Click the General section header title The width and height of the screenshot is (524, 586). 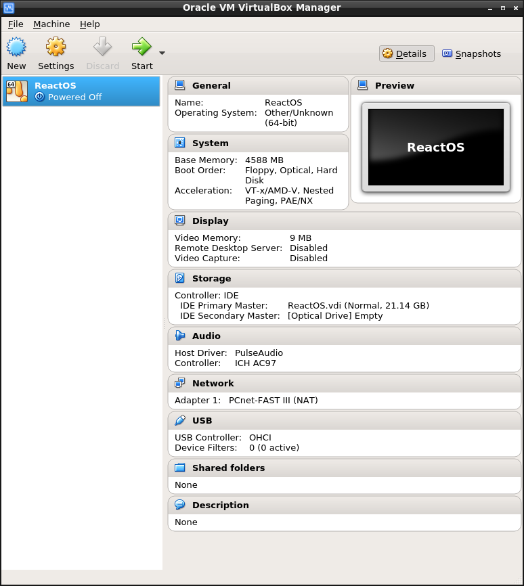point(211,85)
